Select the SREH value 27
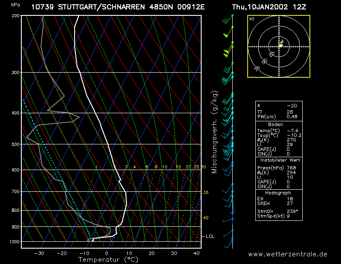This screenshot has width=341, height=264. (290, 204)
